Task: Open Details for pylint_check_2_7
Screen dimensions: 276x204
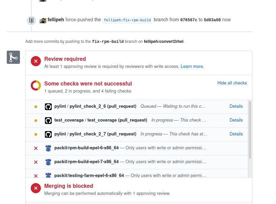Action: tap(236, 134)
